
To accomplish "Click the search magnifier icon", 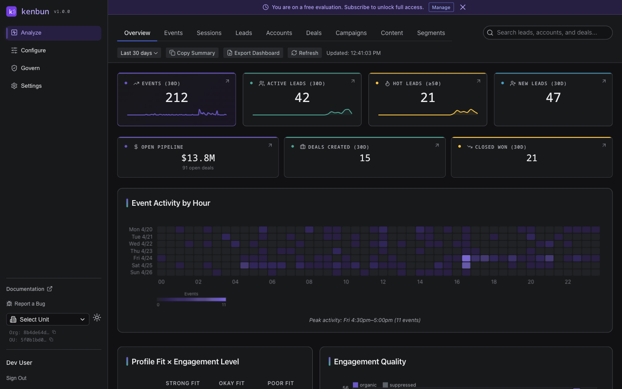I will pos(490,32).
